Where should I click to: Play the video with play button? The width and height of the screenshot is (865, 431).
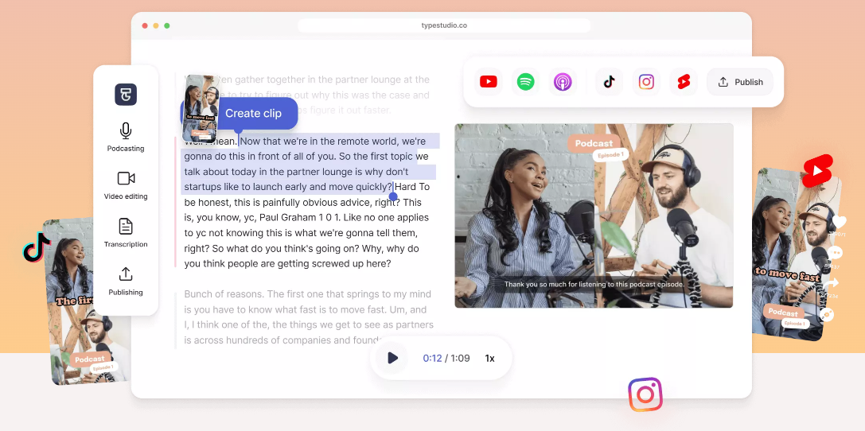click(x=392, y=358)
